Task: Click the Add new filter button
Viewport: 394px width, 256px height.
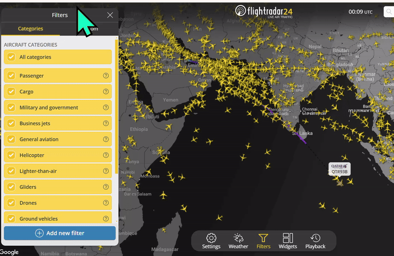Action: [60, 233]
